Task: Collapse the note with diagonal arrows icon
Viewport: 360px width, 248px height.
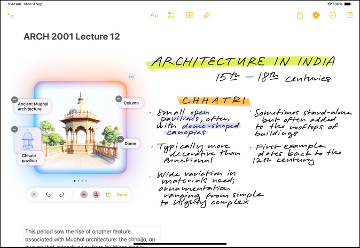Action: coord(11,15)
